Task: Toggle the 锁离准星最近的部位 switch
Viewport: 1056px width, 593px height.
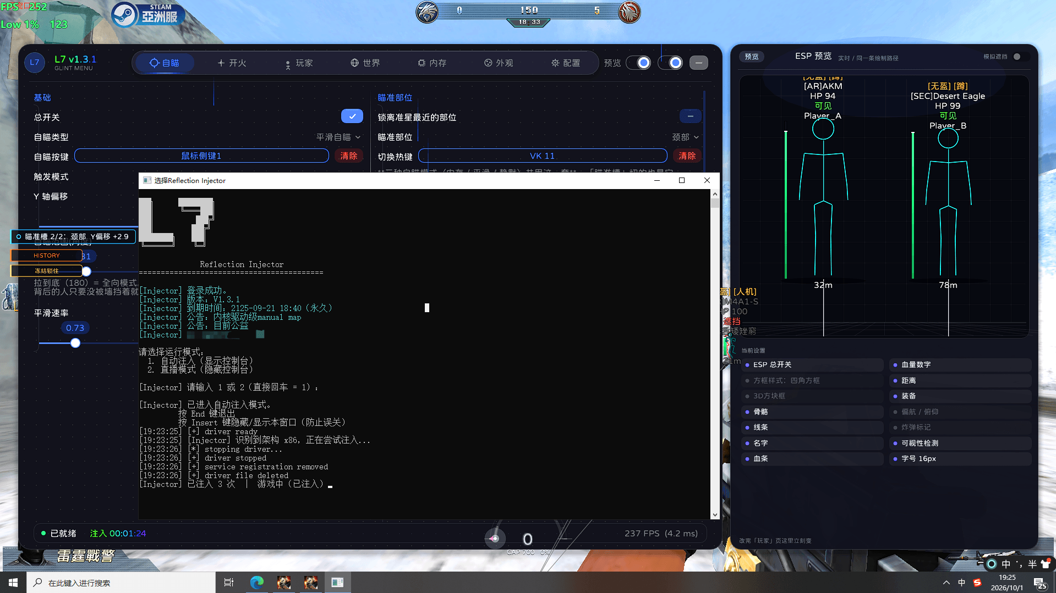Action: coord(690,117)
